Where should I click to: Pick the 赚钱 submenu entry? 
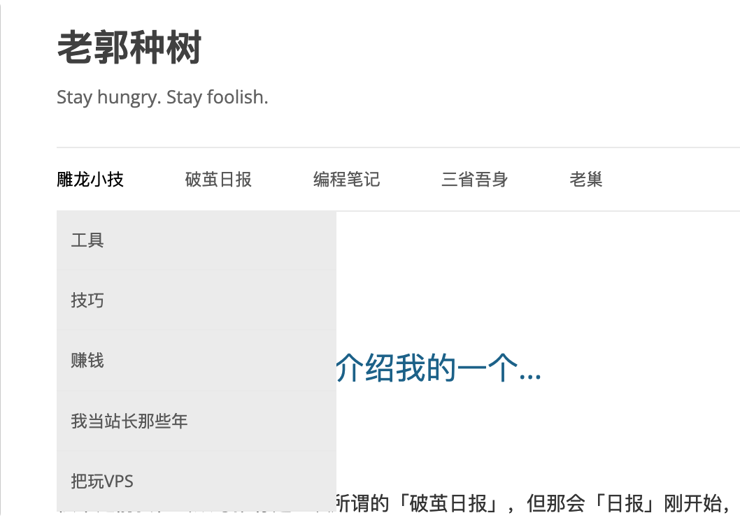point(197,361)
